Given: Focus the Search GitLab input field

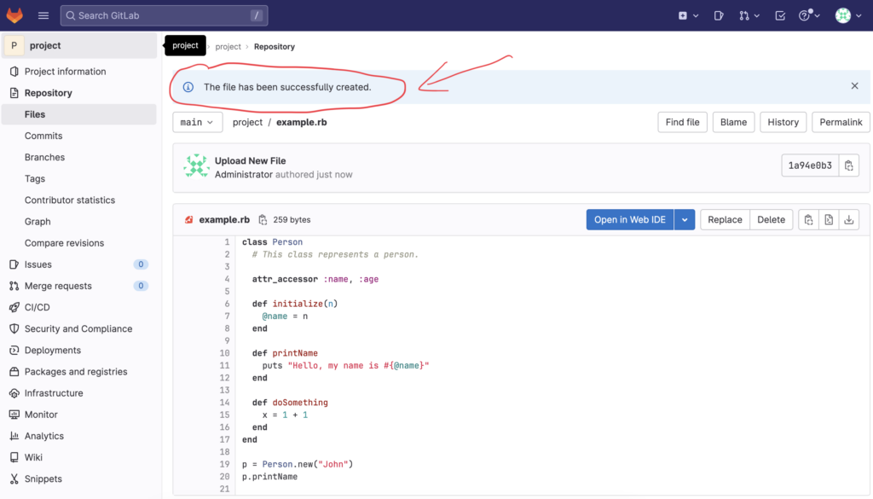Looking at the screenshot, I should pos(162,15).
